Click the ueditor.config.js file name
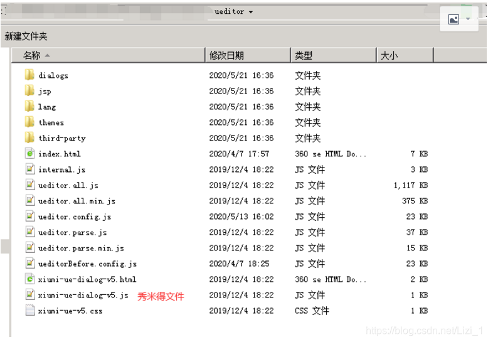This screenshot has height=342, width=488. coord(75,216)
